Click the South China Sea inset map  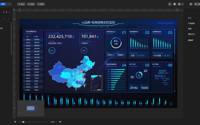click(x=96, y=83)
